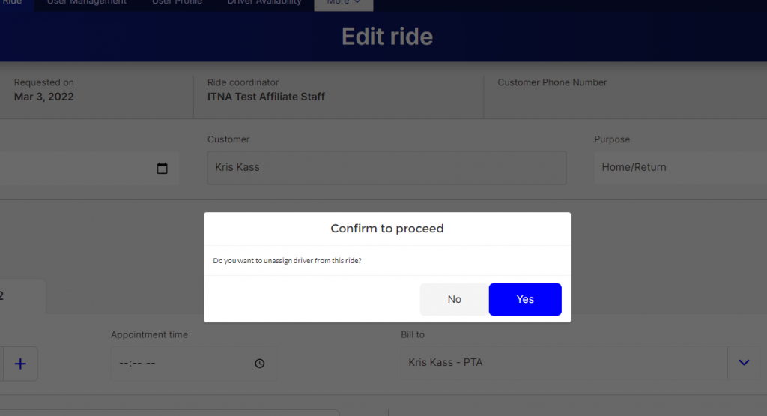The image size is (767, 416).
Task: Click ITNA Test Affiliate Staff coordinator text
Action: (x=266, y=97)
